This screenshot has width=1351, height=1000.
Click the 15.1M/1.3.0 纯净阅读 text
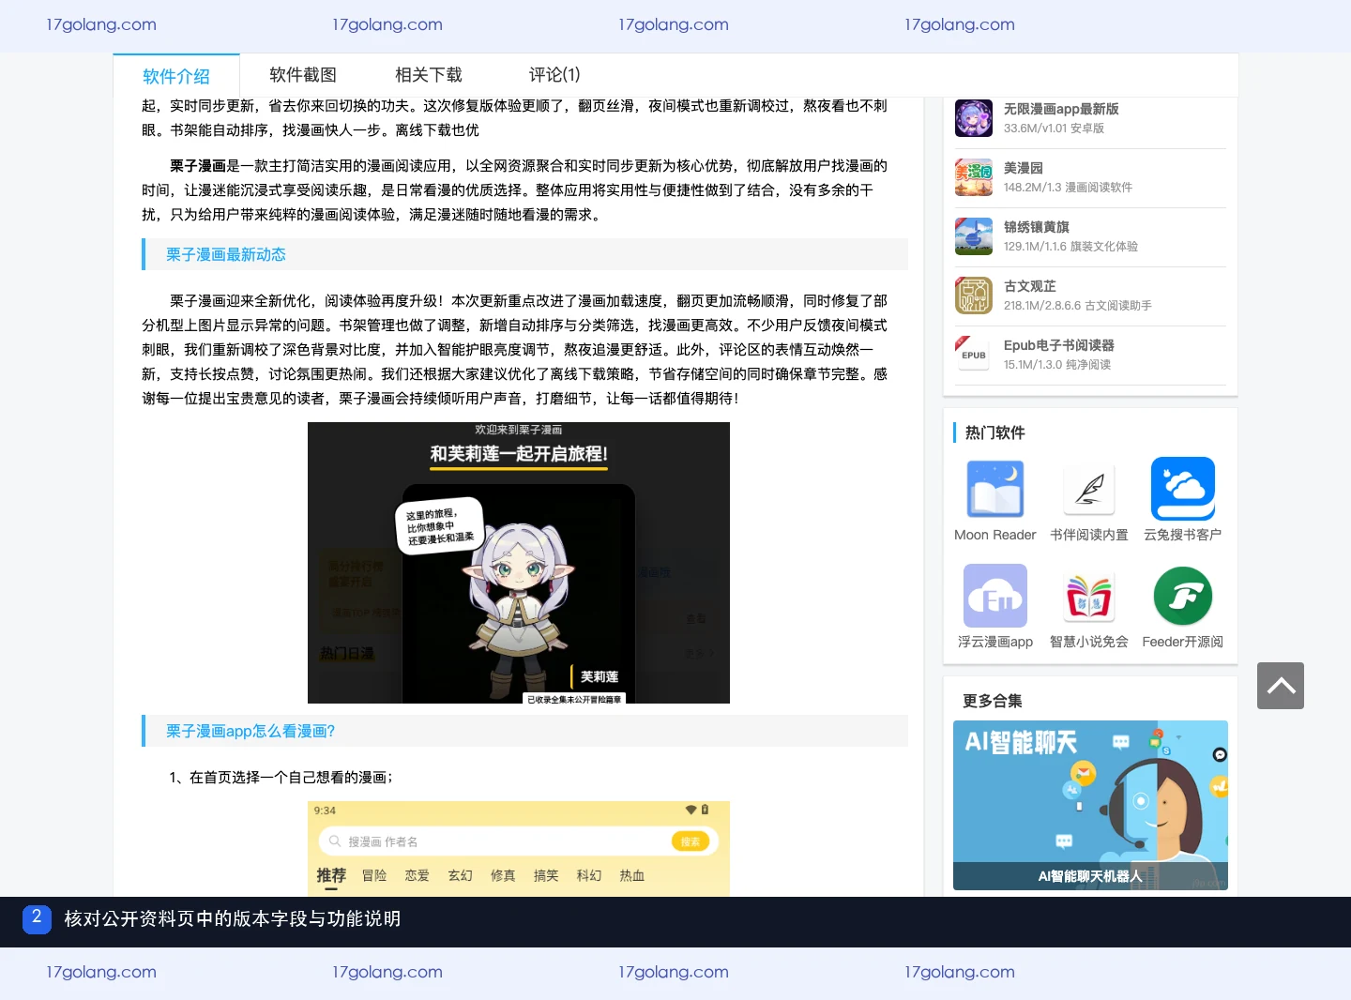[1057, 365]
